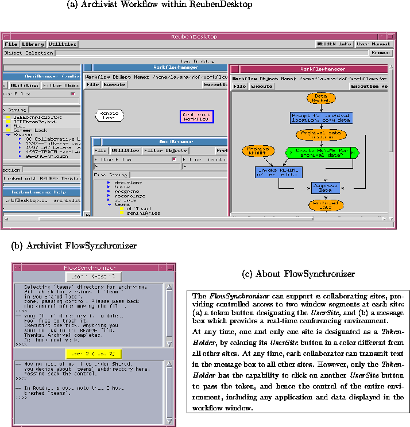410x427 pixels.
Task: Click the User 1 (Host 1) token button
Action: pyautogui.click(x=94, y=277)
